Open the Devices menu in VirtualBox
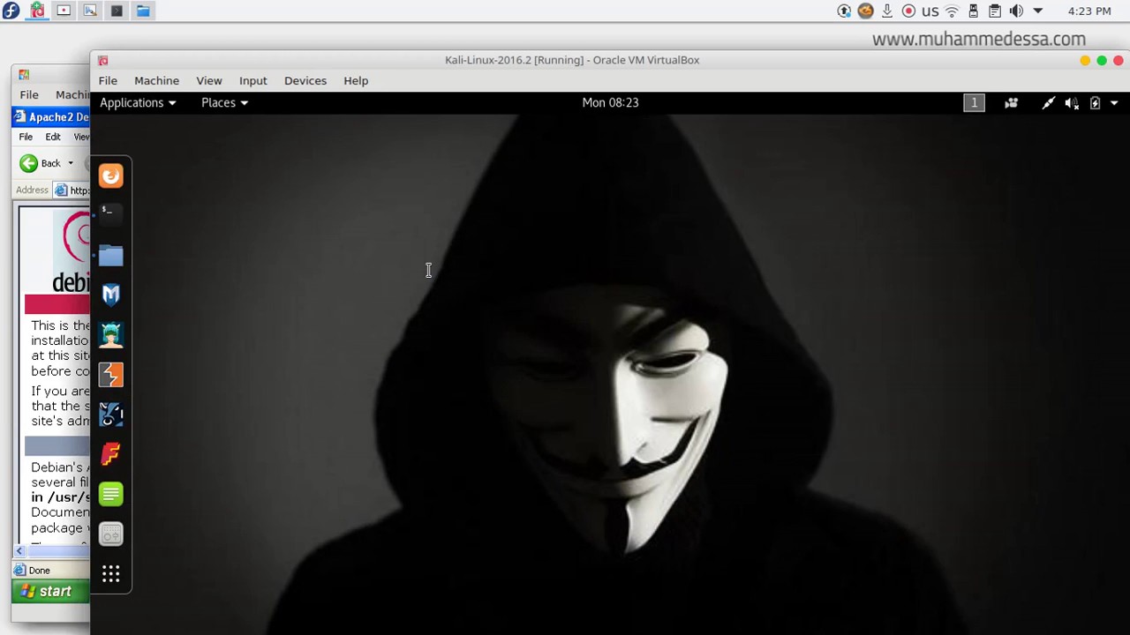This screenshot has width=1130, height=635. tap(305, 80)
